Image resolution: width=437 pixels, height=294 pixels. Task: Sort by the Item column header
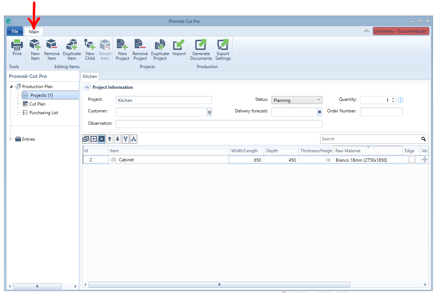(168, 151)
